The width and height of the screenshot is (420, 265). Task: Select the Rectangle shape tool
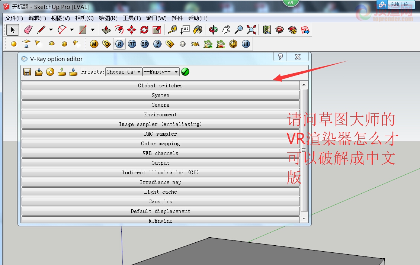(x=83, y=30)
